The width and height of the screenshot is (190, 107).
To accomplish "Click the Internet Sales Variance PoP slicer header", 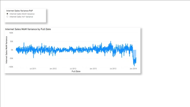I will [20, 11].
